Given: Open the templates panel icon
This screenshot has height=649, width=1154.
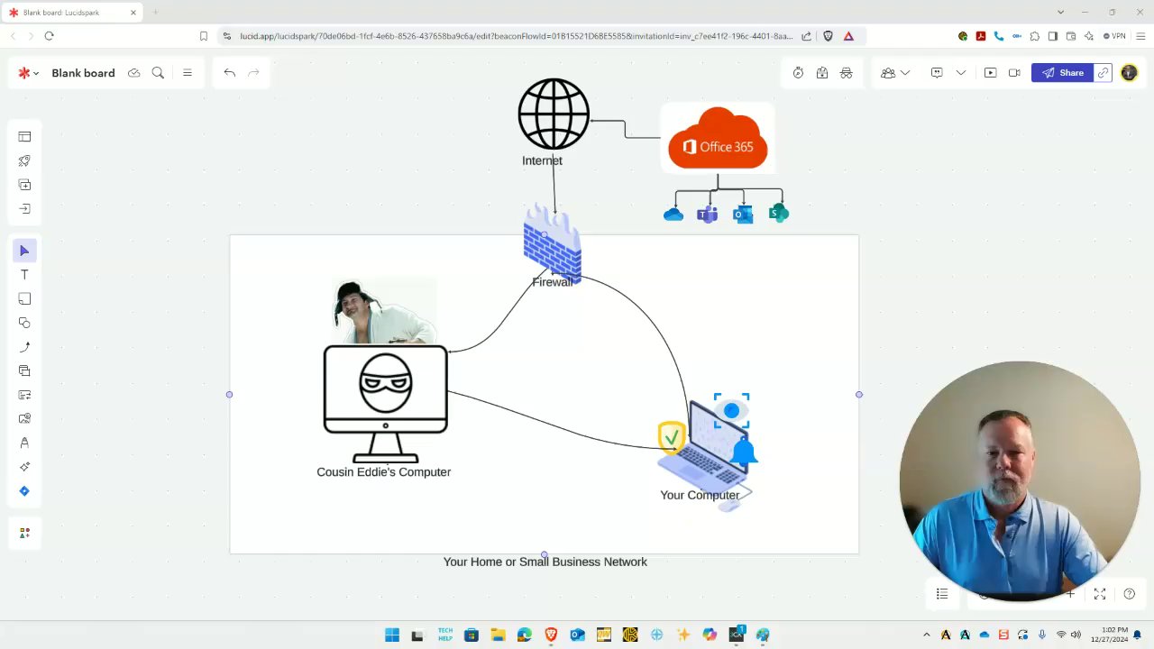Looking at the screenshot, I should pyautogui.click(x=24, y=137).
